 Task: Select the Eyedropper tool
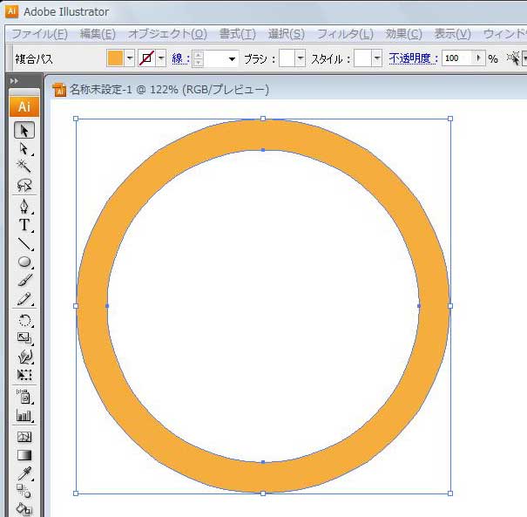24,473
